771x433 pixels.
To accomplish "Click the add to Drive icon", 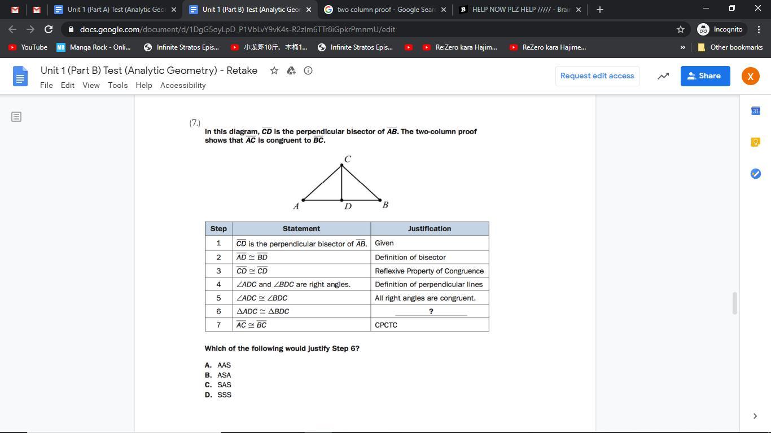I will coord(291,70).
